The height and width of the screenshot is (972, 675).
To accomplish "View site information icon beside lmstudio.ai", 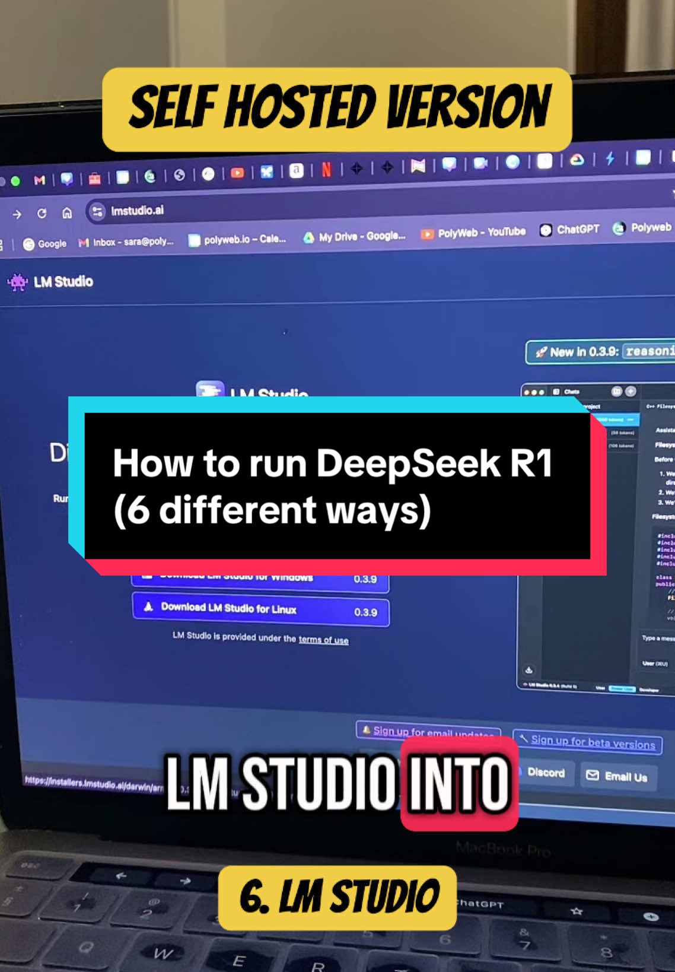I will (98, 211).
